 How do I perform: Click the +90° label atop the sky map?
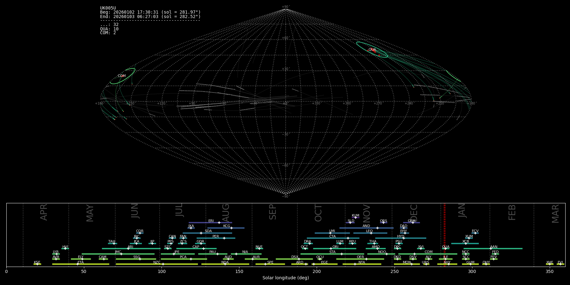tap(285, 7)
